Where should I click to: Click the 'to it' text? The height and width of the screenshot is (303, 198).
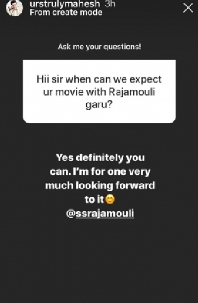pos(94,199)
